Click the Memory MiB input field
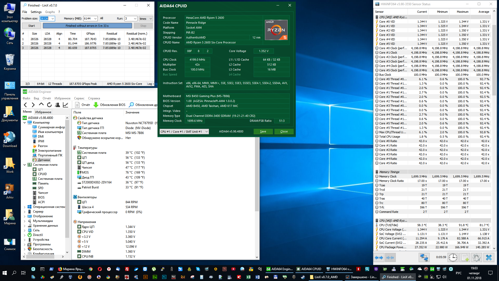Screen dimensions: 499x281 tap(88, 19)
